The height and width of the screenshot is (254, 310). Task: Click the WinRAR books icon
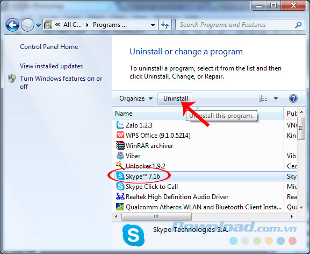pyautogui.click(x=120, y=145)
